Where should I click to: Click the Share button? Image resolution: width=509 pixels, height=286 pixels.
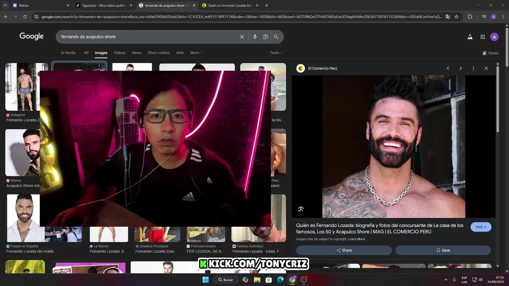tap(344, 250)
